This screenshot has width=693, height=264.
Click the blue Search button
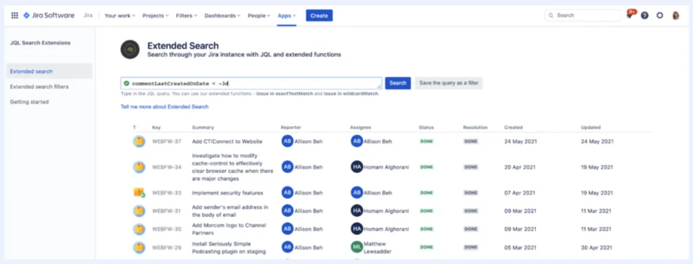(398, 83)
